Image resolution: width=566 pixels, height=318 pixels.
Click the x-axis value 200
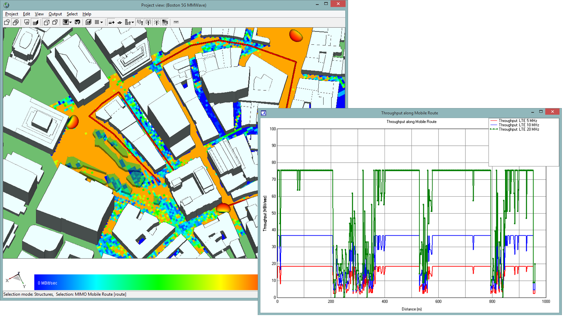[x=331, y=302]
